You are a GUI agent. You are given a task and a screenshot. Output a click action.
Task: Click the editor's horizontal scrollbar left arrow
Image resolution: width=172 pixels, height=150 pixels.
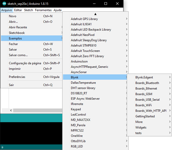11,110
